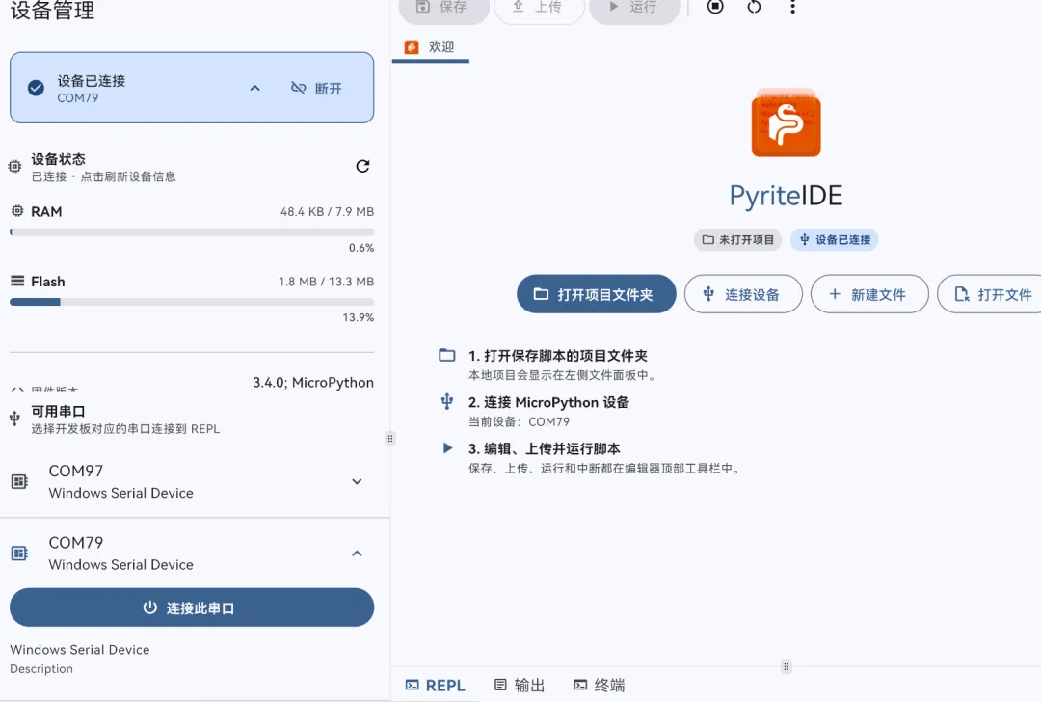This screenshot has width=1041, height=702.
Task: Click the 连接此串口 connect button
Action: (x=192, y=607)
